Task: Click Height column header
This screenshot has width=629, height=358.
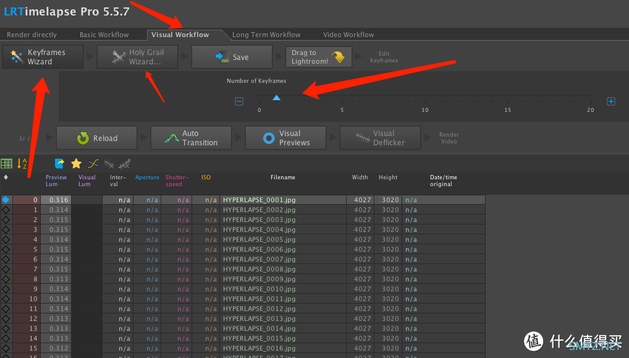Action: (388, 177)
